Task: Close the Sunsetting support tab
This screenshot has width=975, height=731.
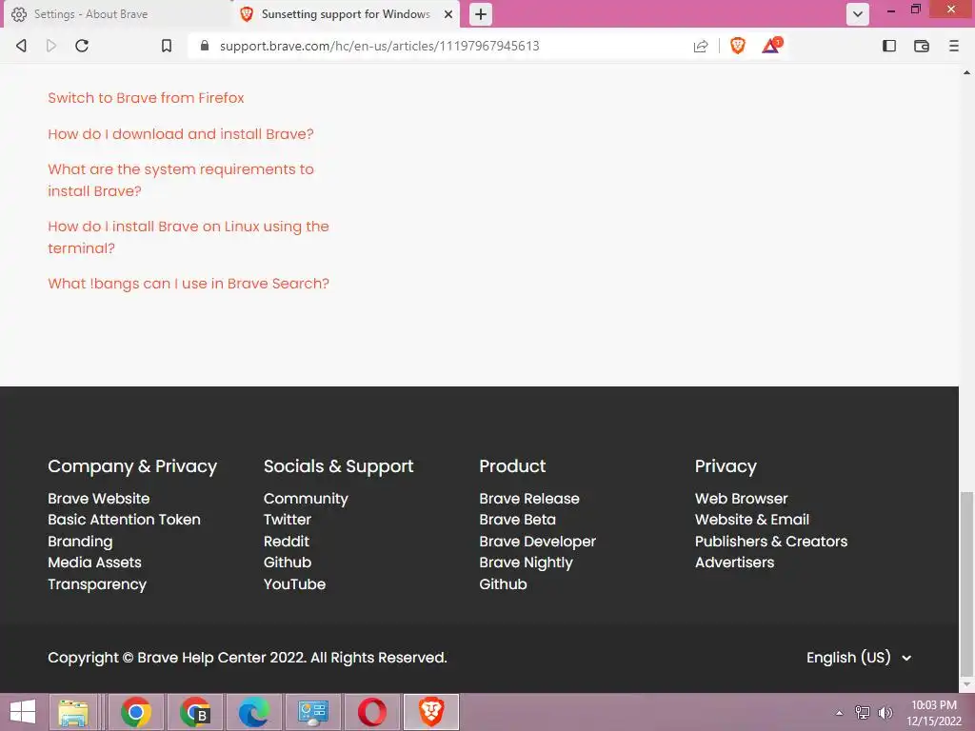Action: pos(448,14)
